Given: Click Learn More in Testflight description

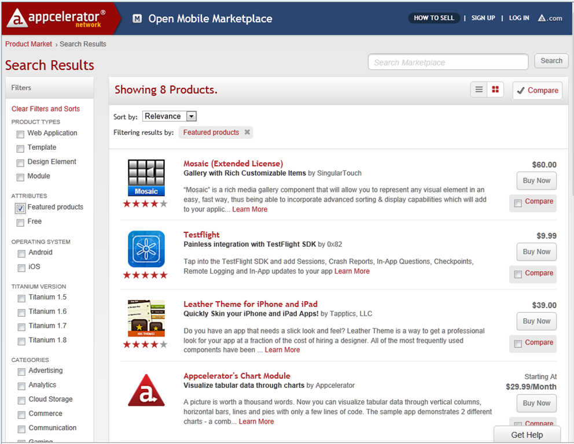Looking at the screenshot, I should pyautogui.click(x=352, y=271).
